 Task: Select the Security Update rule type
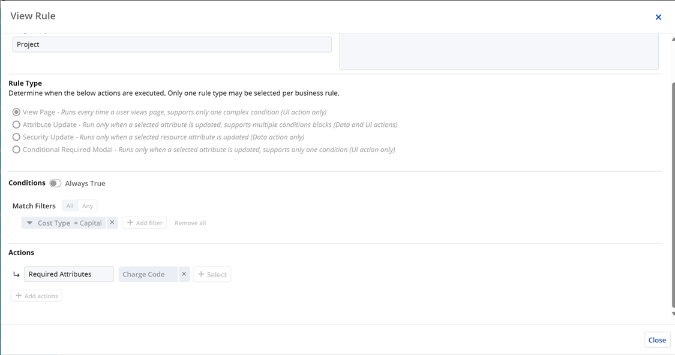pos(16,137)
